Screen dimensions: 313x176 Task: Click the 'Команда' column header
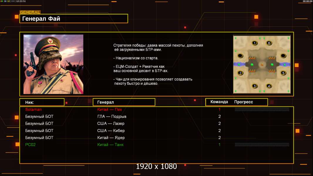[219, 102]
